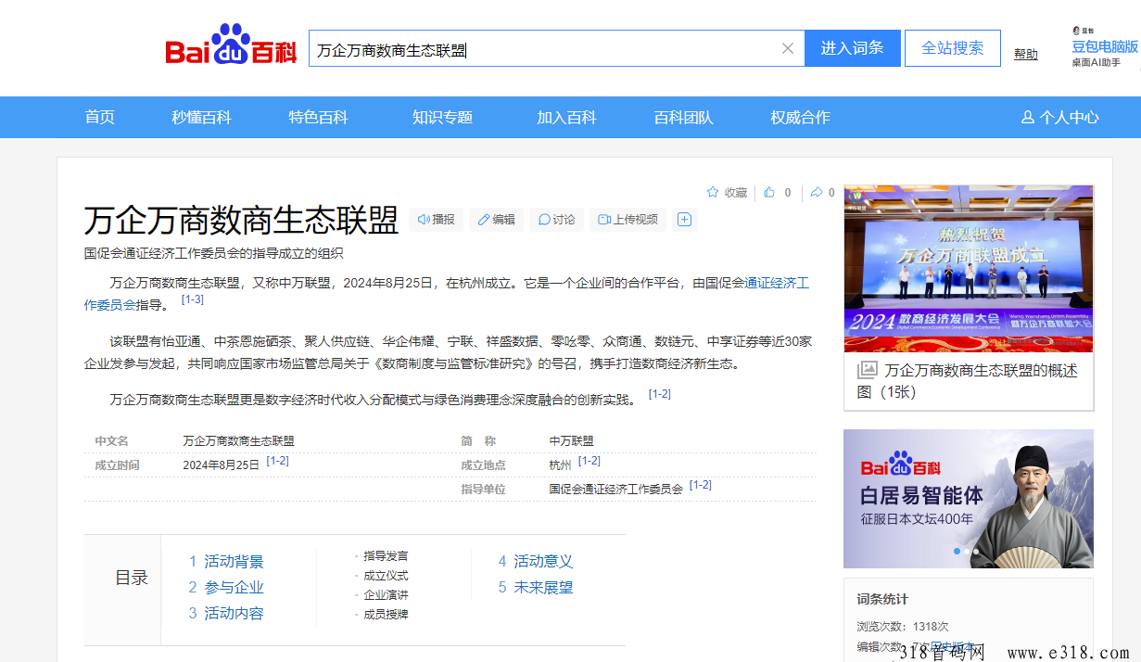Jump to section 1 活动背景
1141x662 pixels.
(226, 562)
